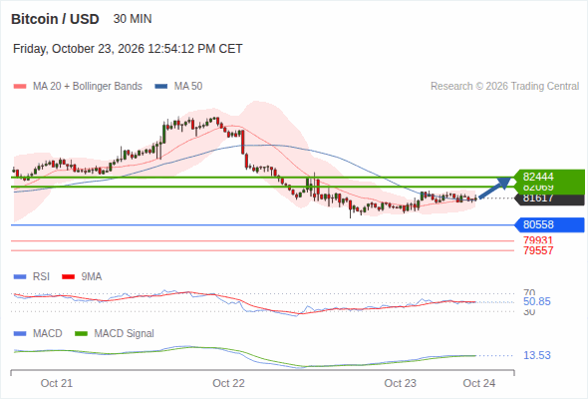The width and height of the screenshot is (588, 399).
Task: Click the MACD blue legend swatch
Action: point(20,334)
